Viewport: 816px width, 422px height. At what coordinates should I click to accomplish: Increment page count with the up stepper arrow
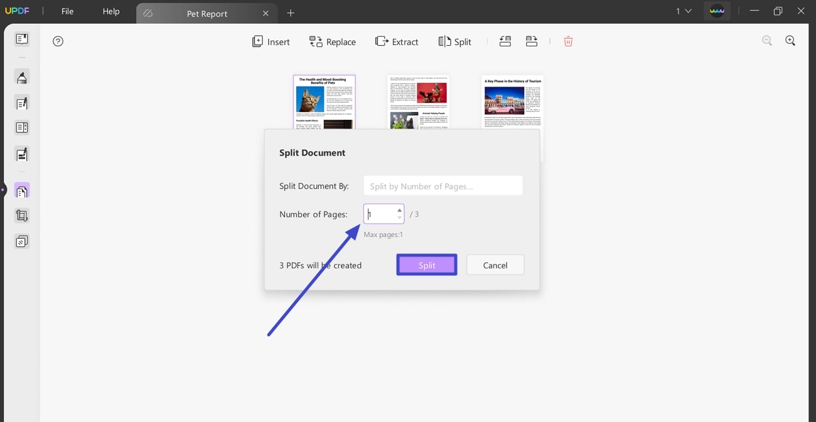pyautogui.click(x=399, y=210)
